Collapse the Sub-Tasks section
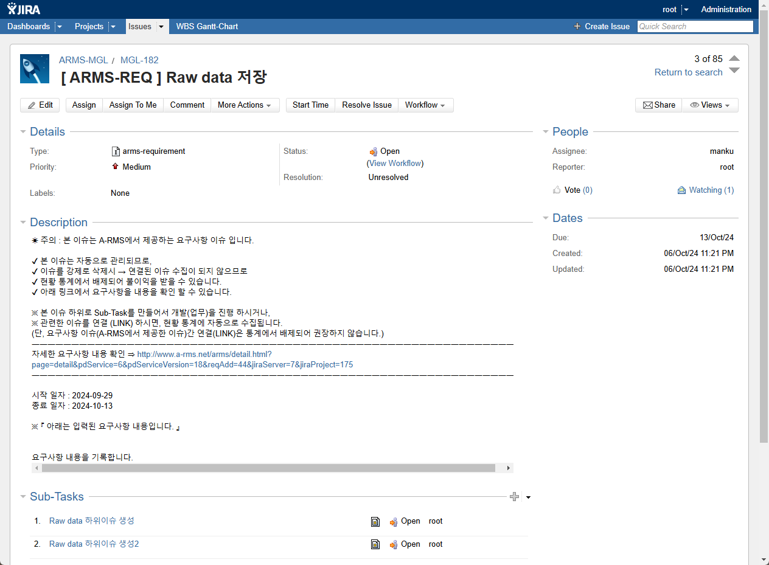This screenshot has height=565, width=769. point(23,497)
